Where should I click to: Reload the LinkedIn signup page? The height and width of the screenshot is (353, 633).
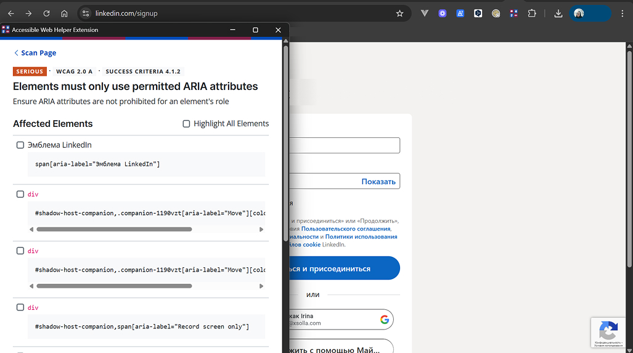tap(46, 13)
